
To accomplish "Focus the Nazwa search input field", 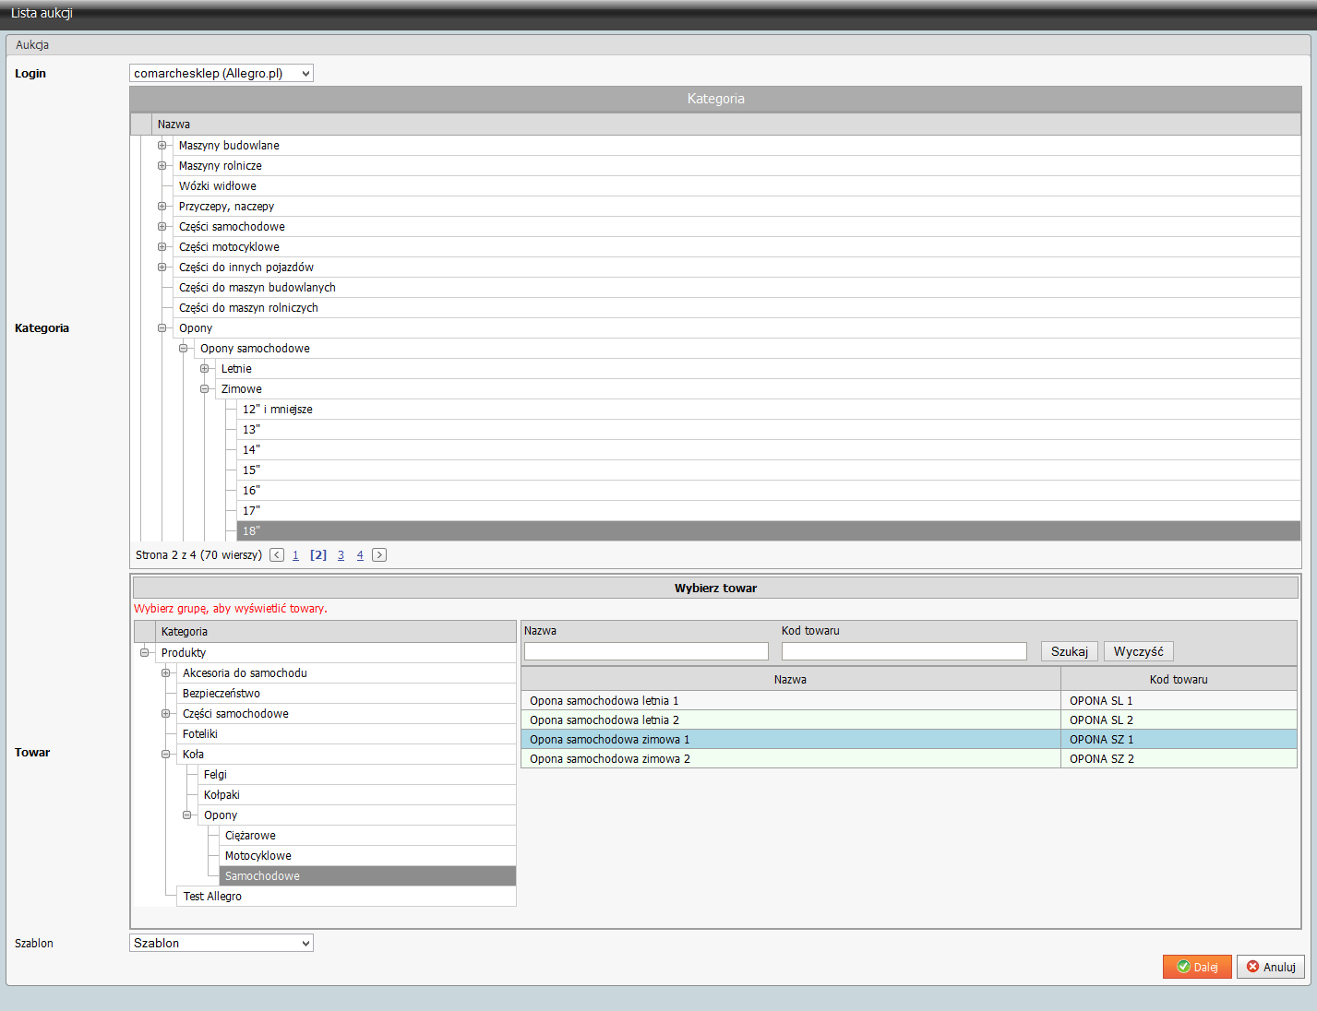I will (646, 651).
